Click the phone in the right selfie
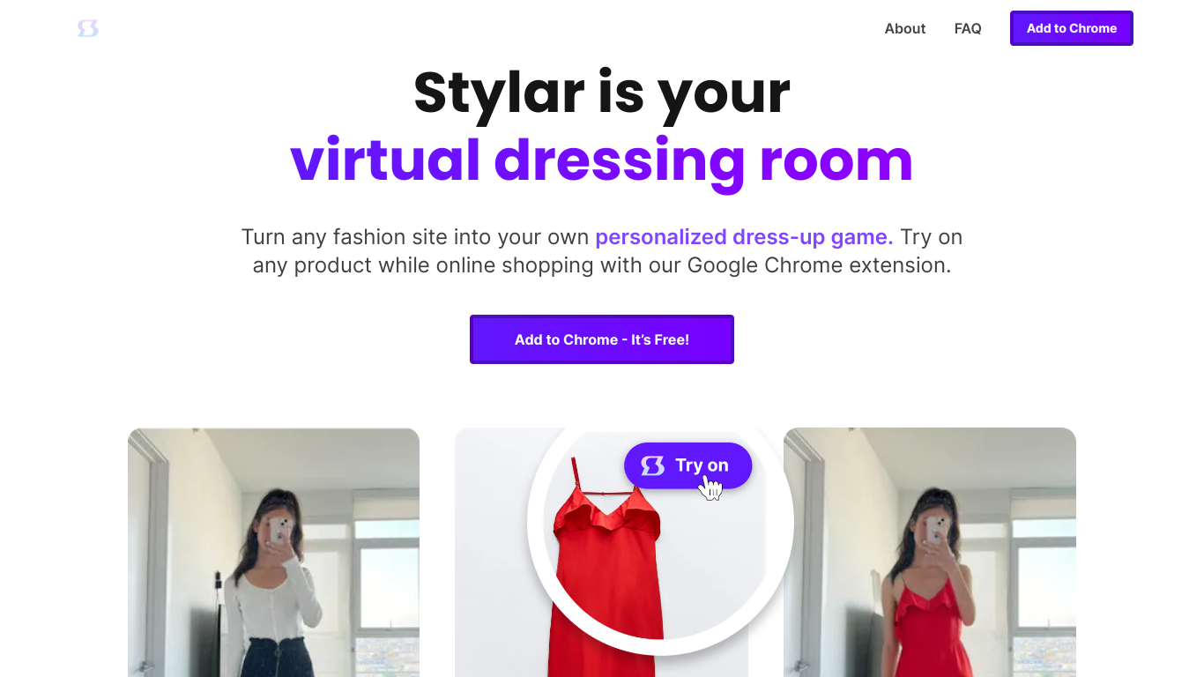Viewport: 1204px width, 677px height. [934, 530]
